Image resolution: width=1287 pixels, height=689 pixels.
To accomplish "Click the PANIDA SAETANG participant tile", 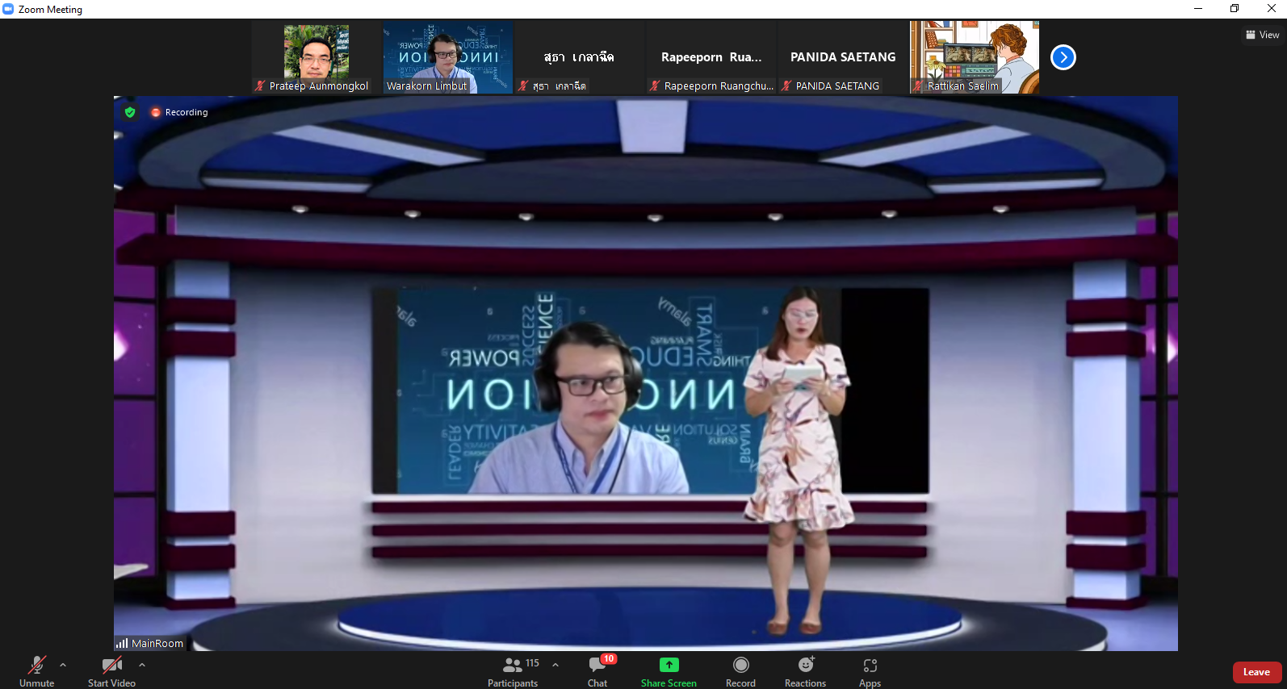I will (x=843, y=57).
